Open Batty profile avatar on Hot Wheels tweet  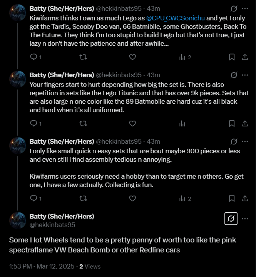(18, 221)
